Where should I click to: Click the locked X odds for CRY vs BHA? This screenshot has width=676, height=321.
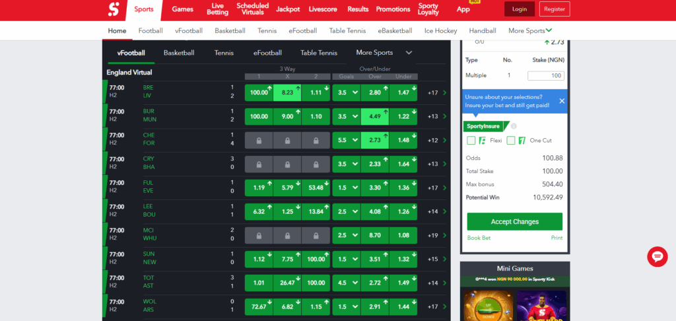[x=287, y=164]
